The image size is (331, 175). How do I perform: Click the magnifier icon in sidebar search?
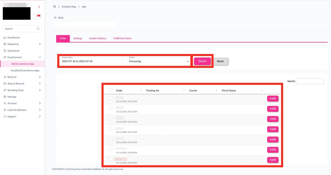38,28
